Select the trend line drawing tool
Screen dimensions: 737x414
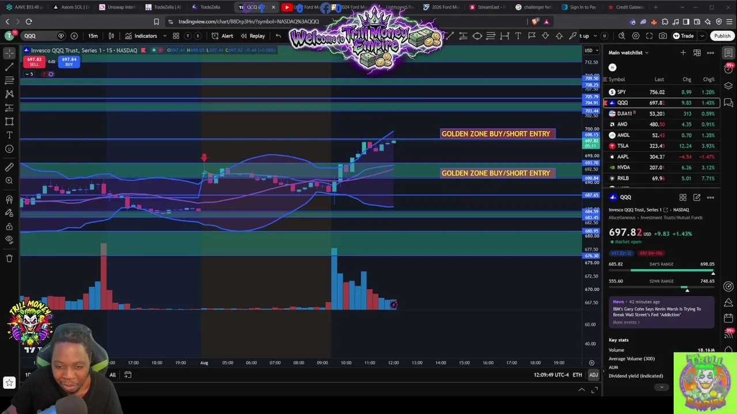click(x=9, y=67)
